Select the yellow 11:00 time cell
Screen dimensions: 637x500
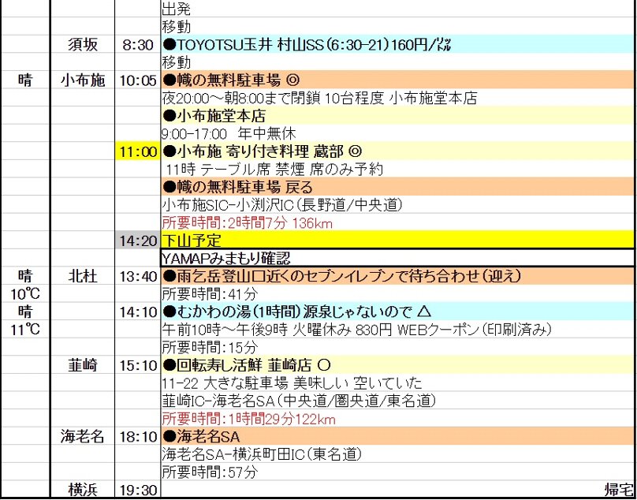coord(137,151)
